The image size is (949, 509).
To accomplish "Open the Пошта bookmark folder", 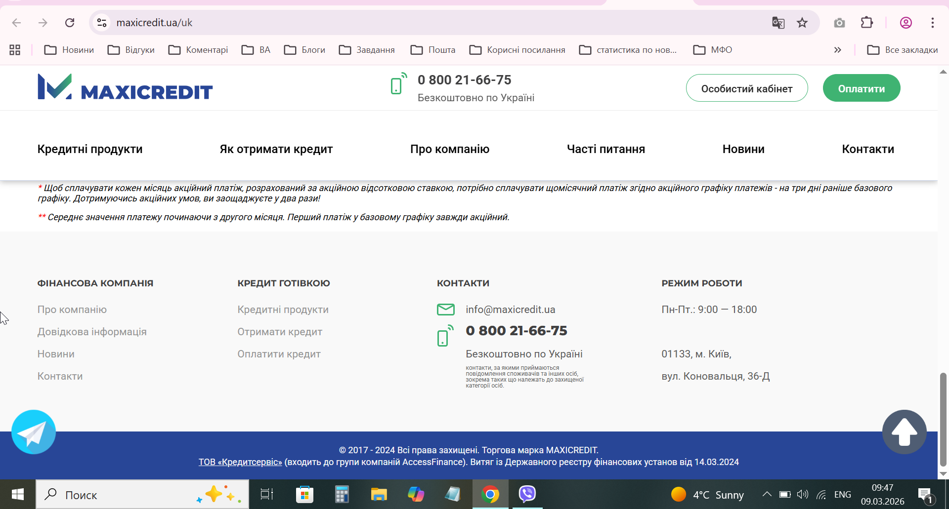I will coord(433,50).
